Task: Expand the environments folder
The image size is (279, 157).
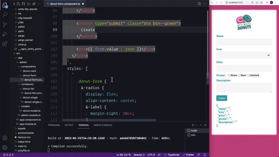Action: (25, 133)
